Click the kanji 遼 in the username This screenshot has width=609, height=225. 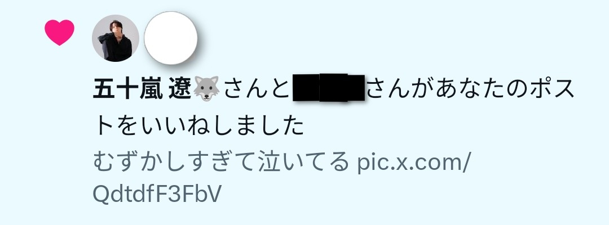[x=180, y=89]
